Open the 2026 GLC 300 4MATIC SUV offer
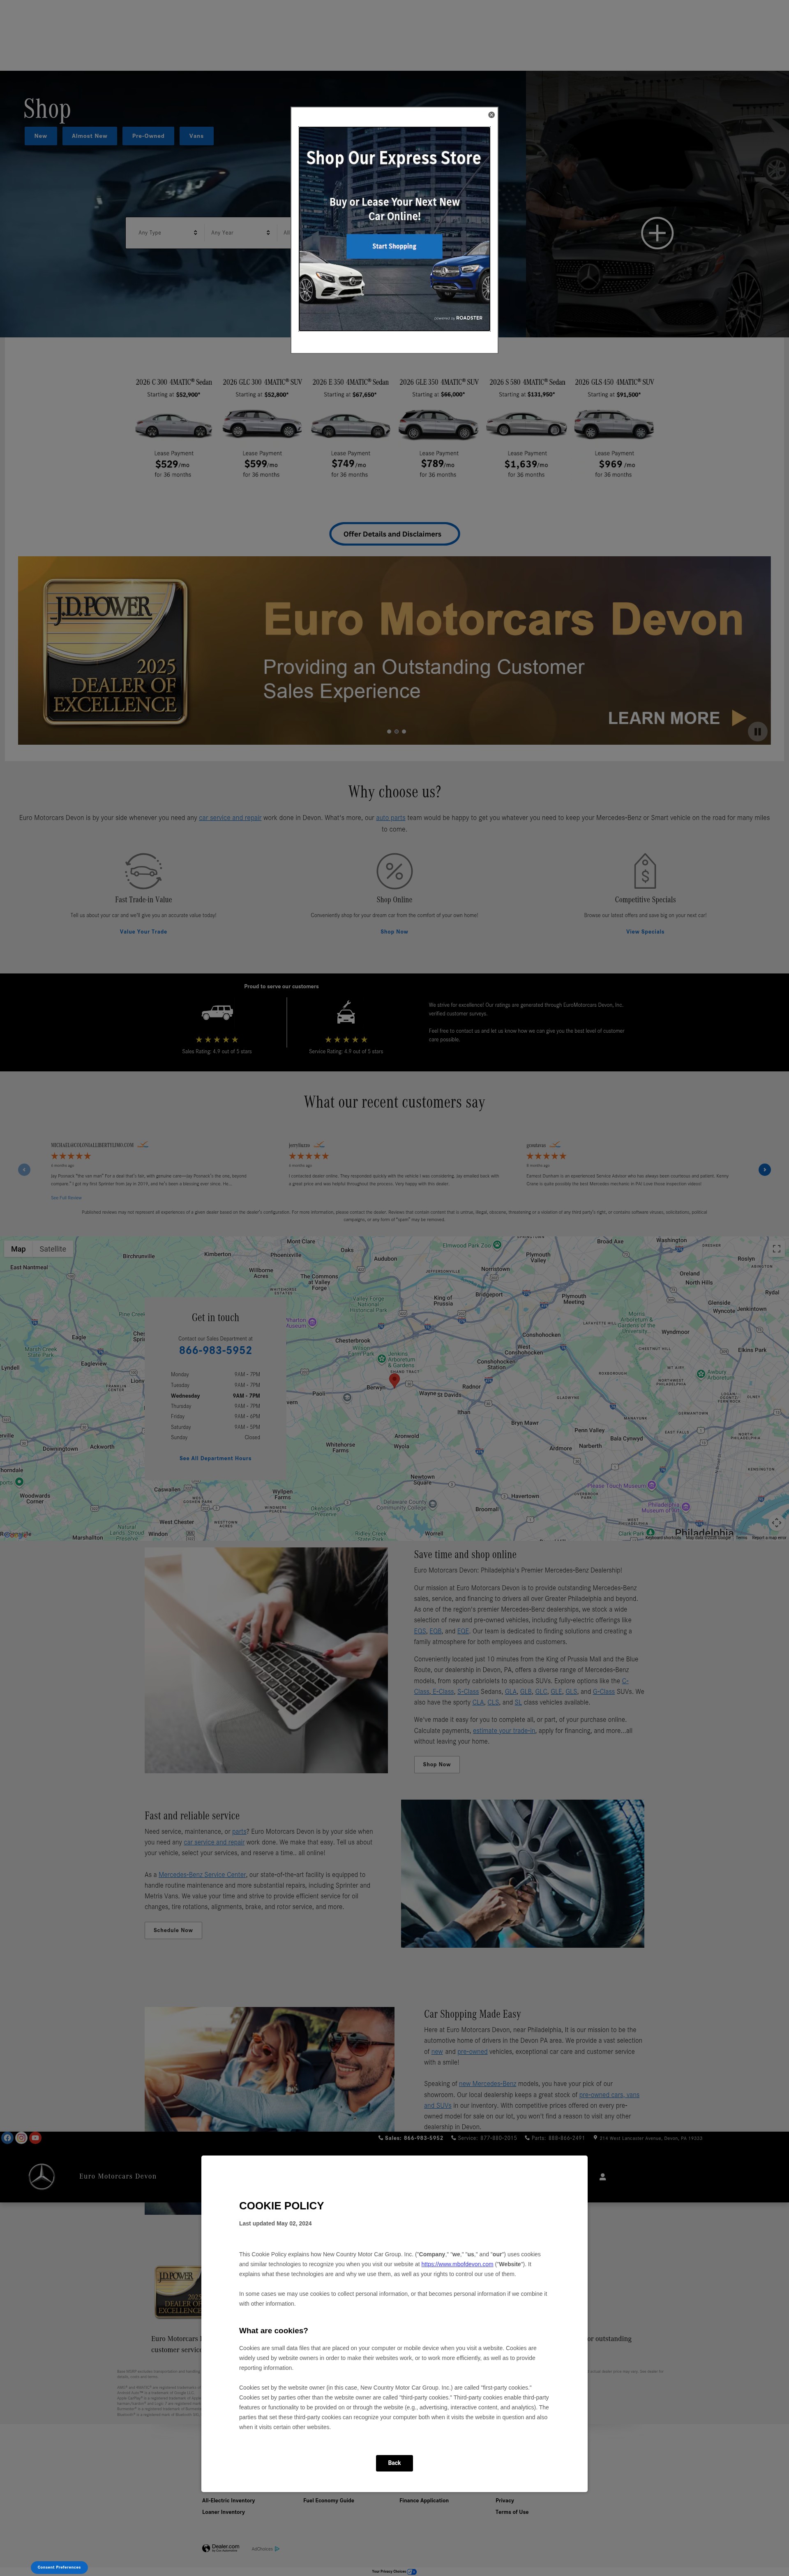 (262, 428)
